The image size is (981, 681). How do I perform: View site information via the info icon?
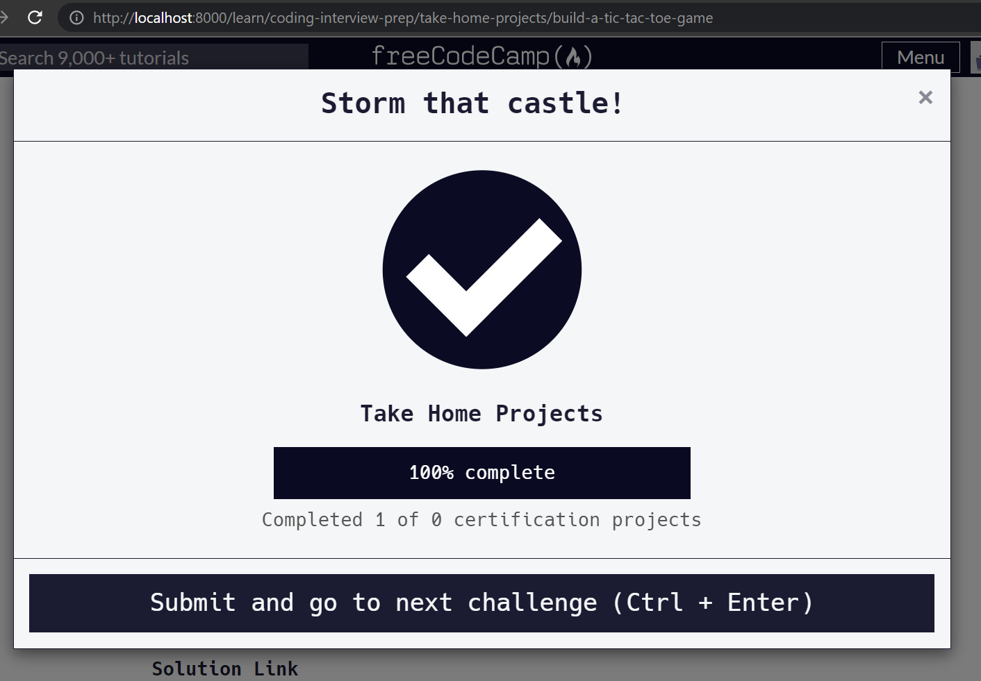pos(76,18)
